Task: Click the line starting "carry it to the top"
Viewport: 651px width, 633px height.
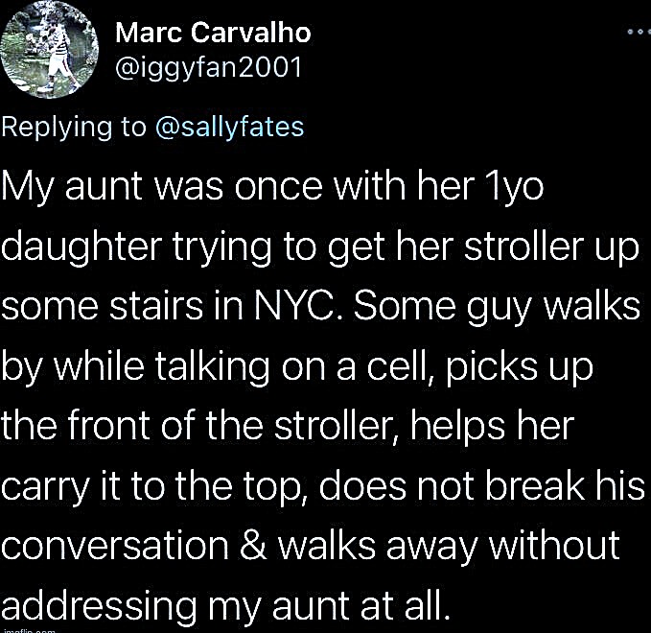Action: pos(322,485)
